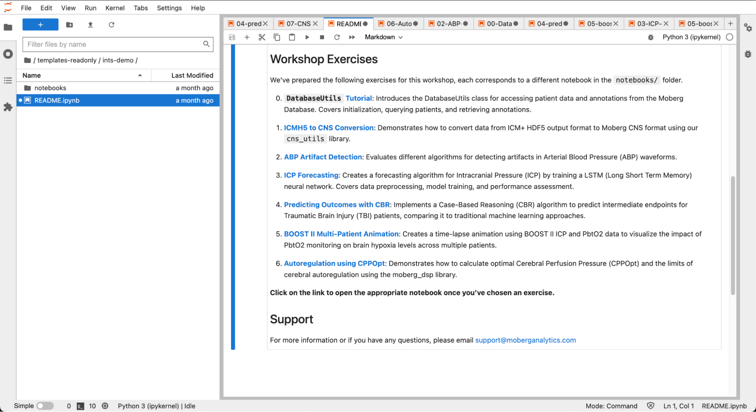Click the support@moberganalytics.com email link
This screenshot has height=412, width=756.
click(525, 340)
